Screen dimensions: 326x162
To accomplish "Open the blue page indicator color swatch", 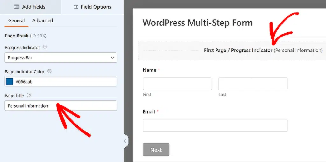I will click(x=10, y=82).
